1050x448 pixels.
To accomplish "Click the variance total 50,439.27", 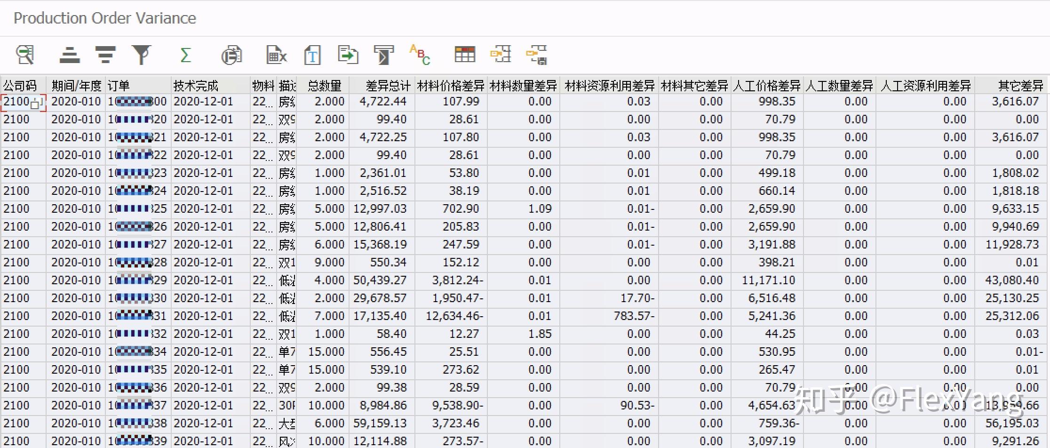I will click(x=382, y=280).
